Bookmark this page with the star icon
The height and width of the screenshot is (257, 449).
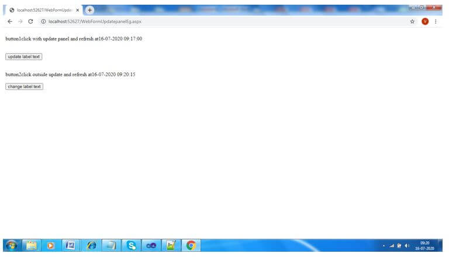412,22
